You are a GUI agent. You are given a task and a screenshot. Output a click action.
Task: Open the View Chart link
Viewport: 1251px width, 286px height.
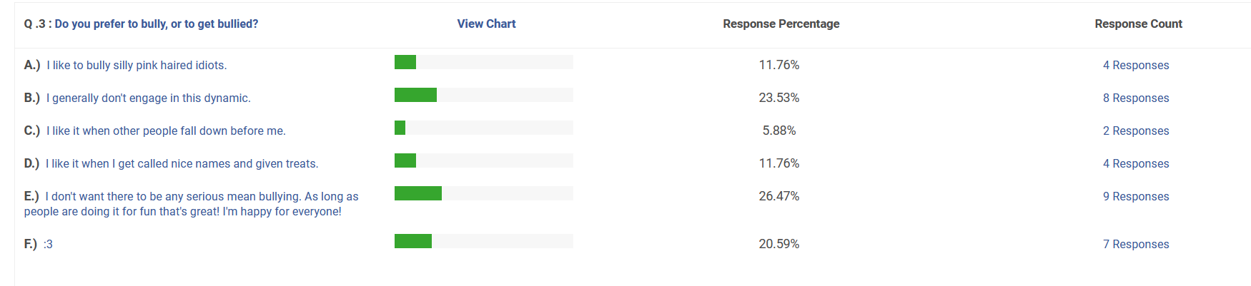click(486, 24)
